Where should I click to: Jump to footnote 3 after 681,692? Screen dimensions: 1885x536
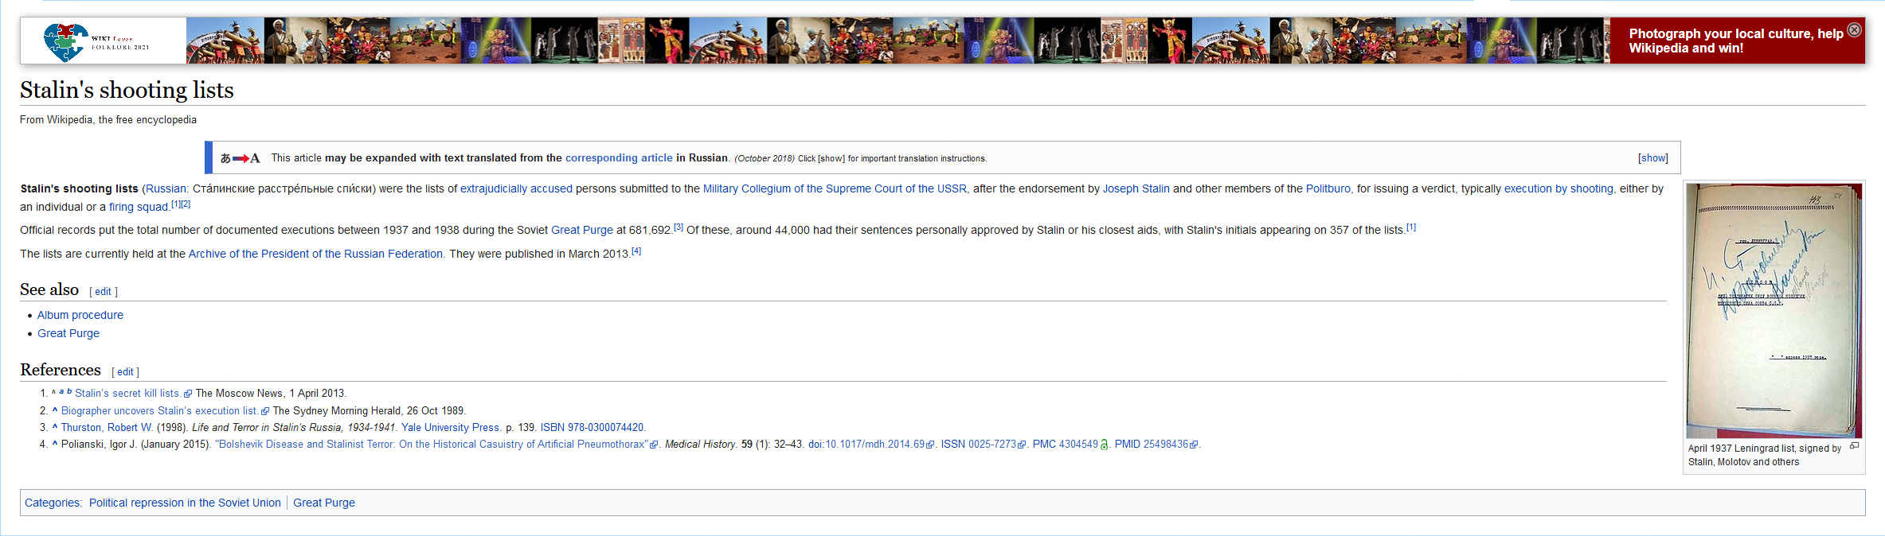pyautogui.click(x=679, y=227)
